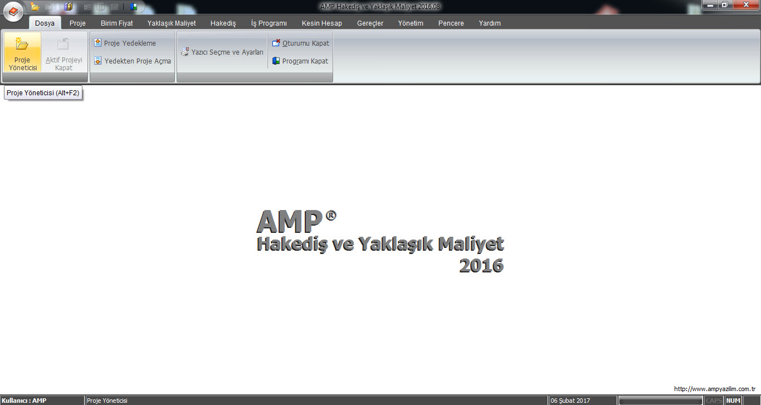Click the blue-green exit icon in title bar
The width and height of the screenshot is (761, 405).
pos(134,7)
